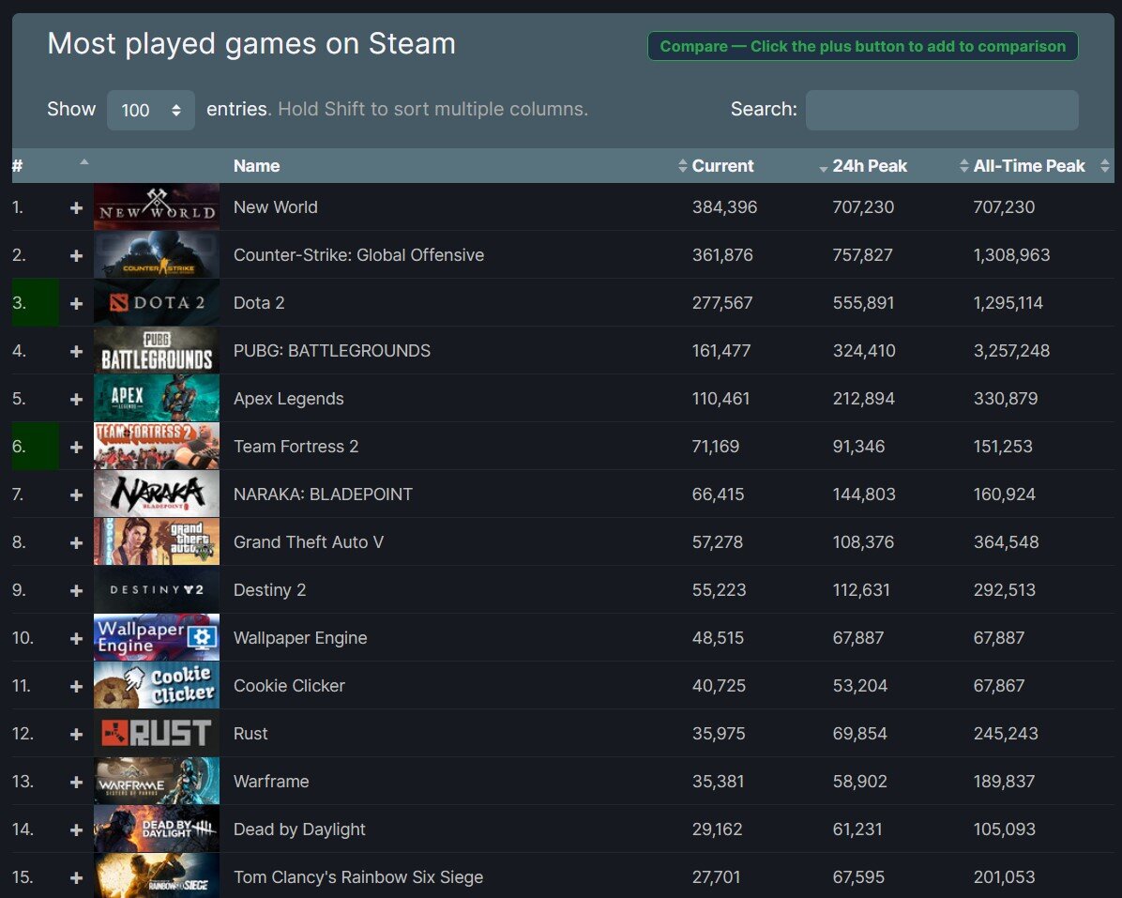Open Rainbow Six Siege banner thumbnail
Viewport: 1122px width, 898px height.
pyautogui.click(x=157, y=876)
